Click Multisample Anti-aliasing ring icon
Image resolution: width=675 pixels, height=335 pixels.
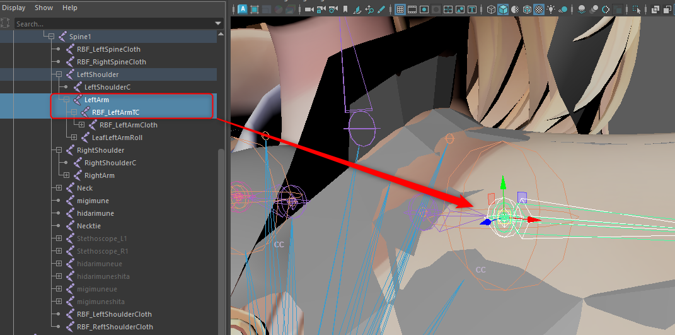point(606,9)
